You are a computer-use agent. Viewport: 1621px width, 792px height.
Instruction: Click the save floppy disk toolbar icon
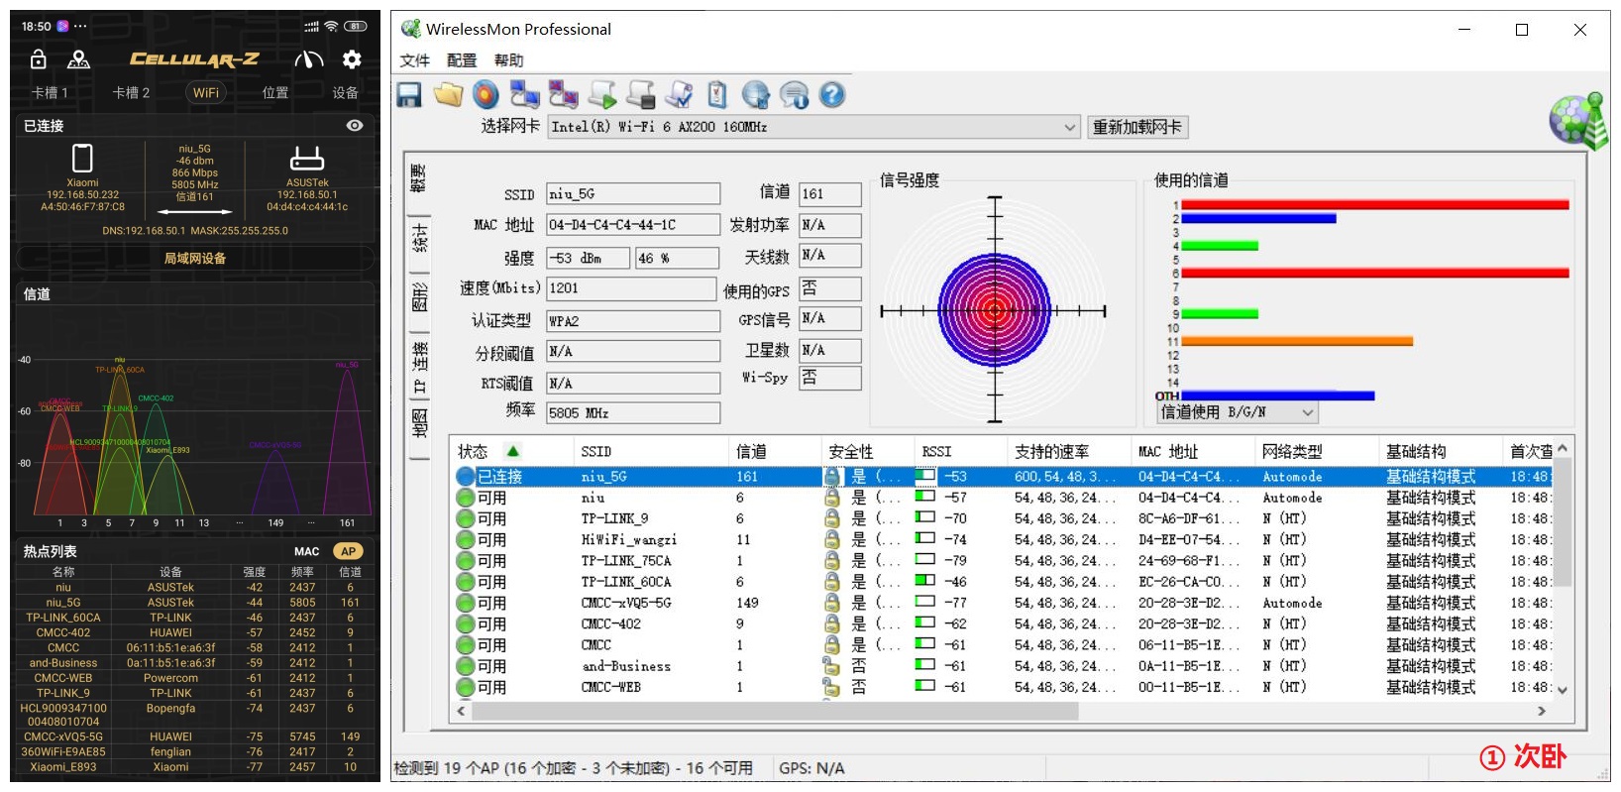tap(409, 95)
